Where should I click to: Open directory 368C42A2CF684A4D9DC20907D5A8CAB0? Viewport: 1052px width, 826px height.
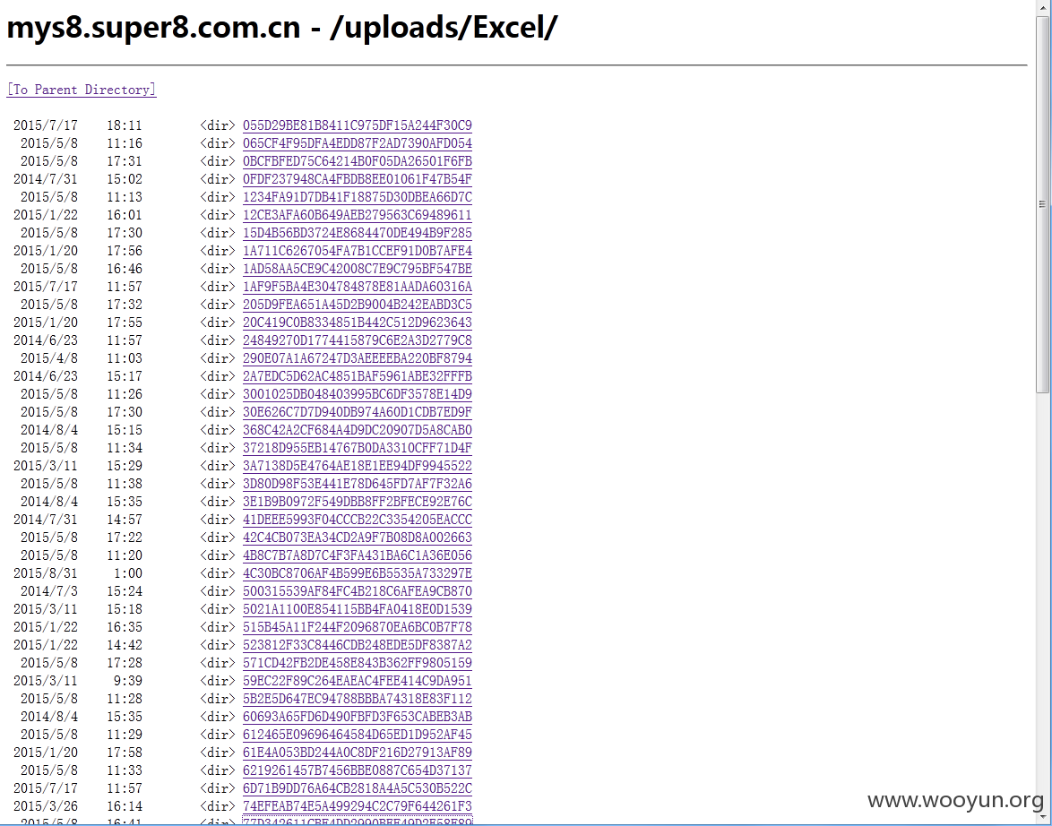click(357, 430)
